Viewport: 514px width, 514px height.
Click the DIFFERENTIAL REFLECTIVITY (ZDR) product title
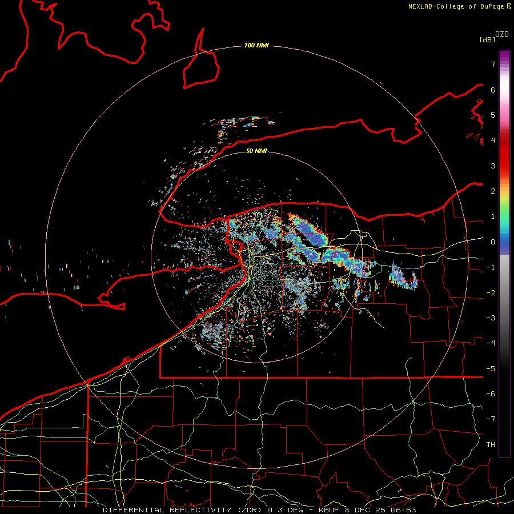[x=182, y=510]
